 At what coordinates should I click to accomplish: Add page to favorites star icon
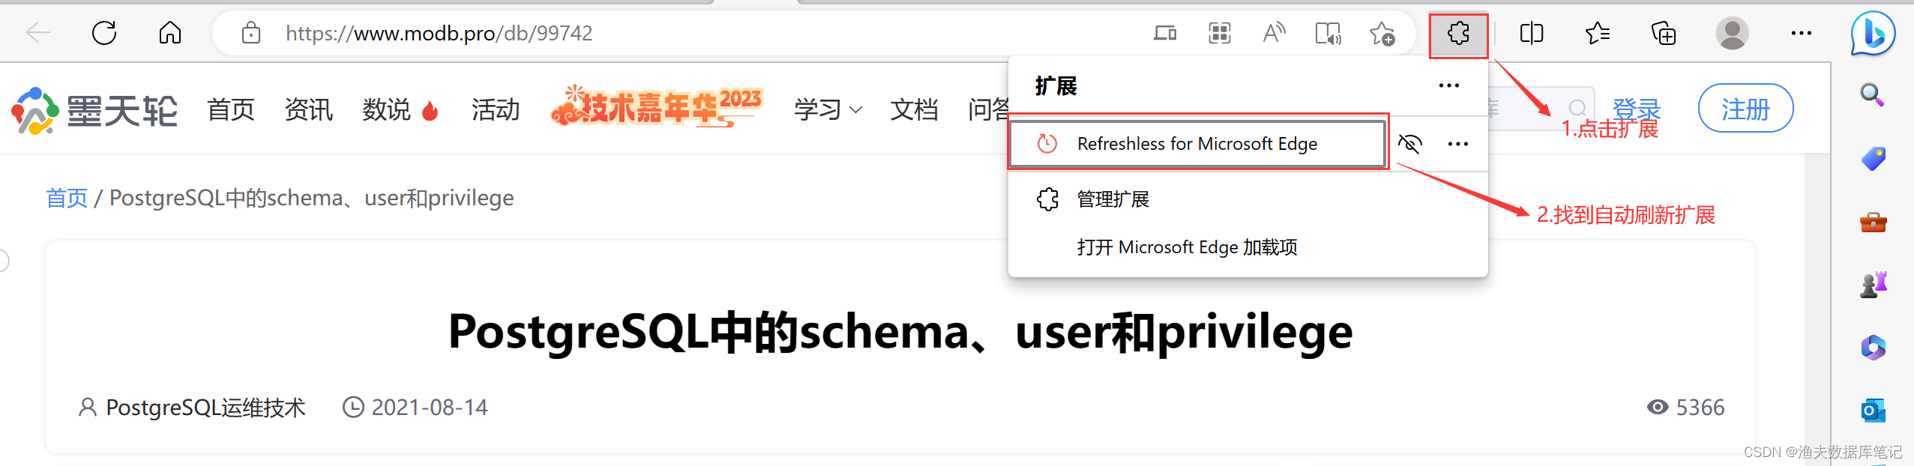pyautogui.click(x=1382, y=34)
